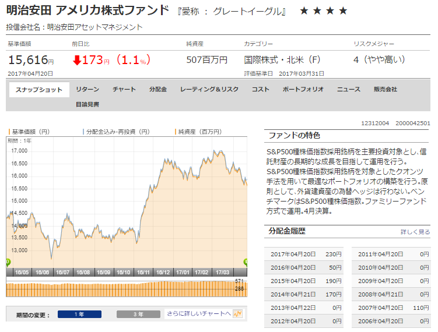Open the チャート tab

(x=124, y=89)
